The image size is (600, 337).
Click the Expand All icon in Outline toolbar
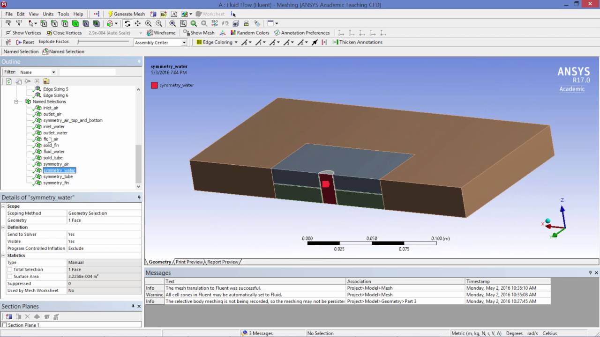37,81
